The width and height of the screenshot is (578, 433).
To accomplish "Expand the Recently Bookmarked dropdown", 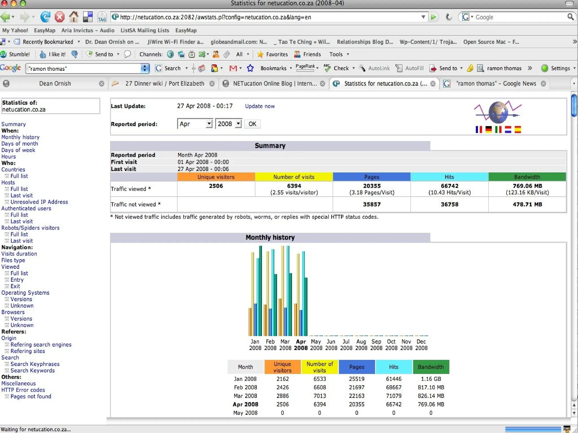I will coord(79,42).
